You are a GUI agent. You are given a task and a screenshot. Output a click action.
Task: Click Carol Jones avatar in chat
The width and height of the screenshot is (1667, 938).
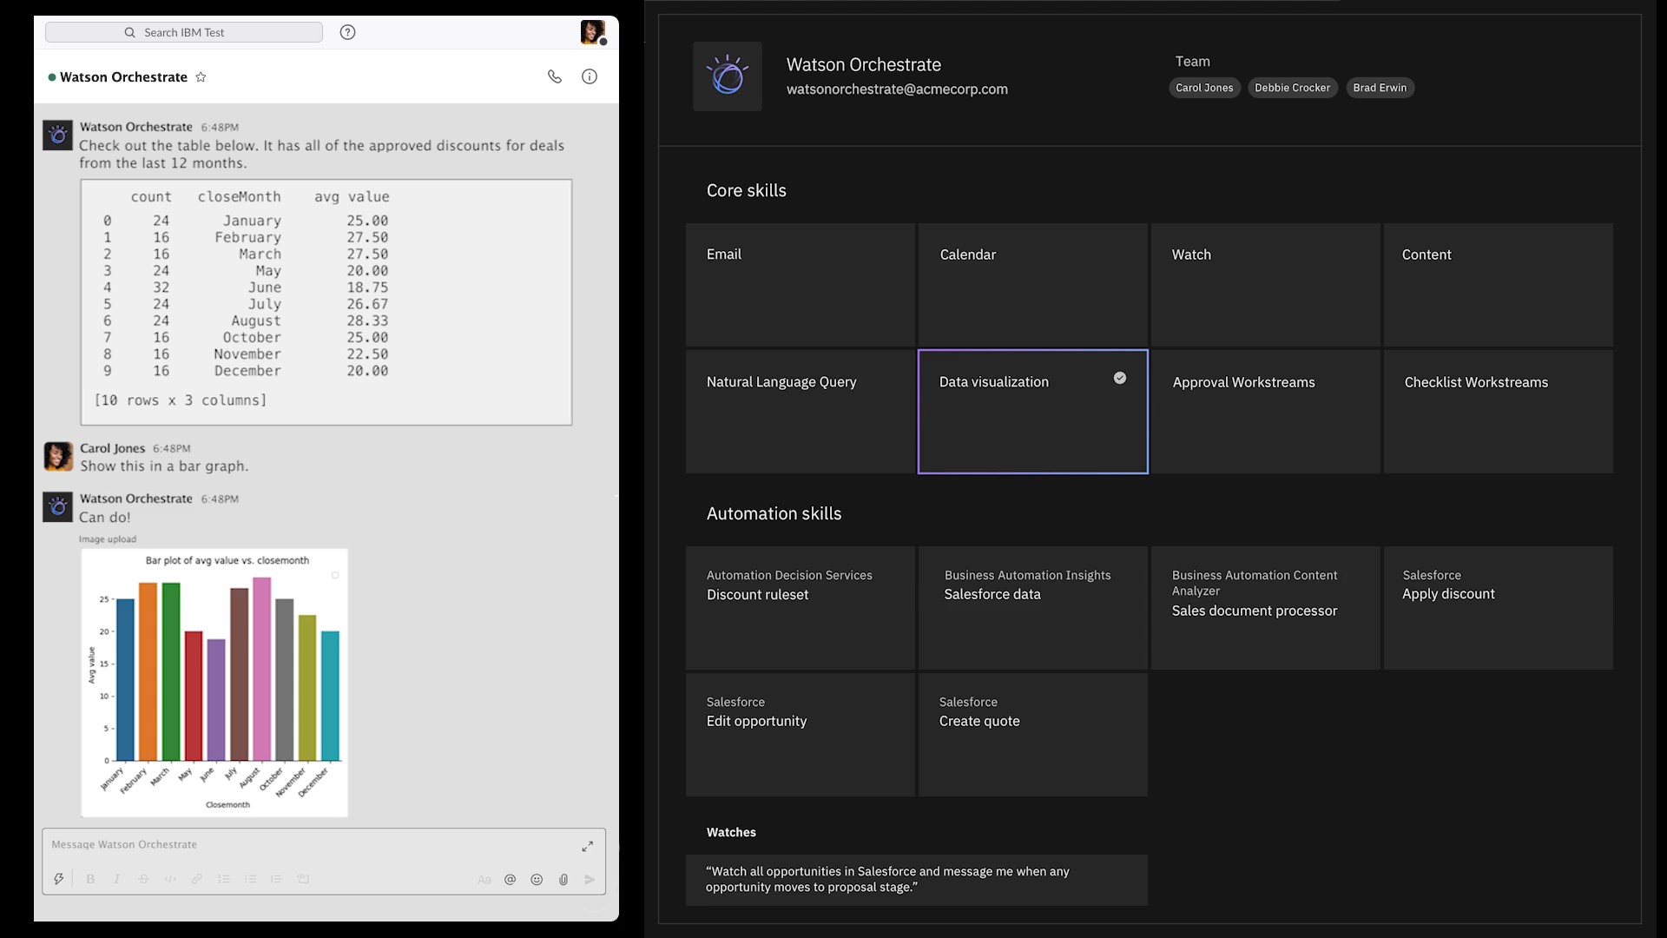click(58, 456)
